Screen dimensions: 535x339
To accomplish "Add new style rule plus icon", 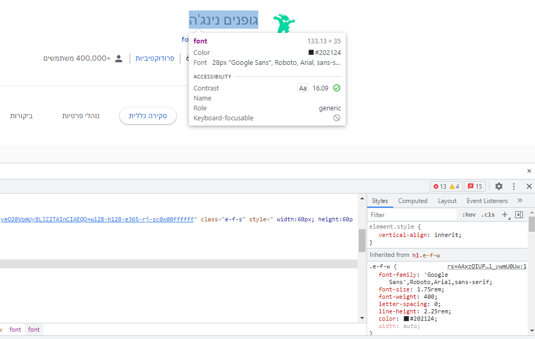I will tap(505, 214).
